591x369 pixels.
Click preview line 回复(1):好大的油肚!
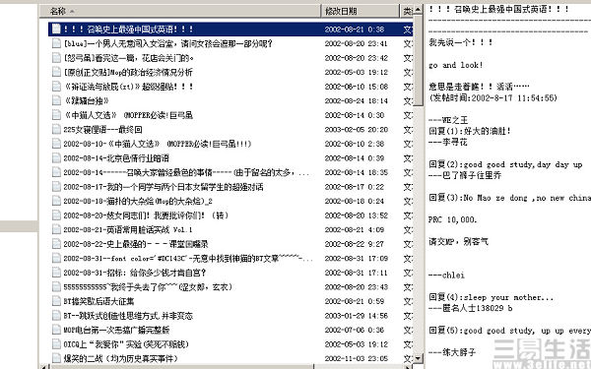470,131
